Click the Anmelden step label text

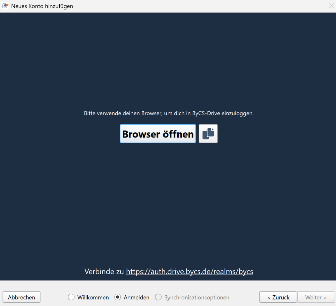click(136, 297)
